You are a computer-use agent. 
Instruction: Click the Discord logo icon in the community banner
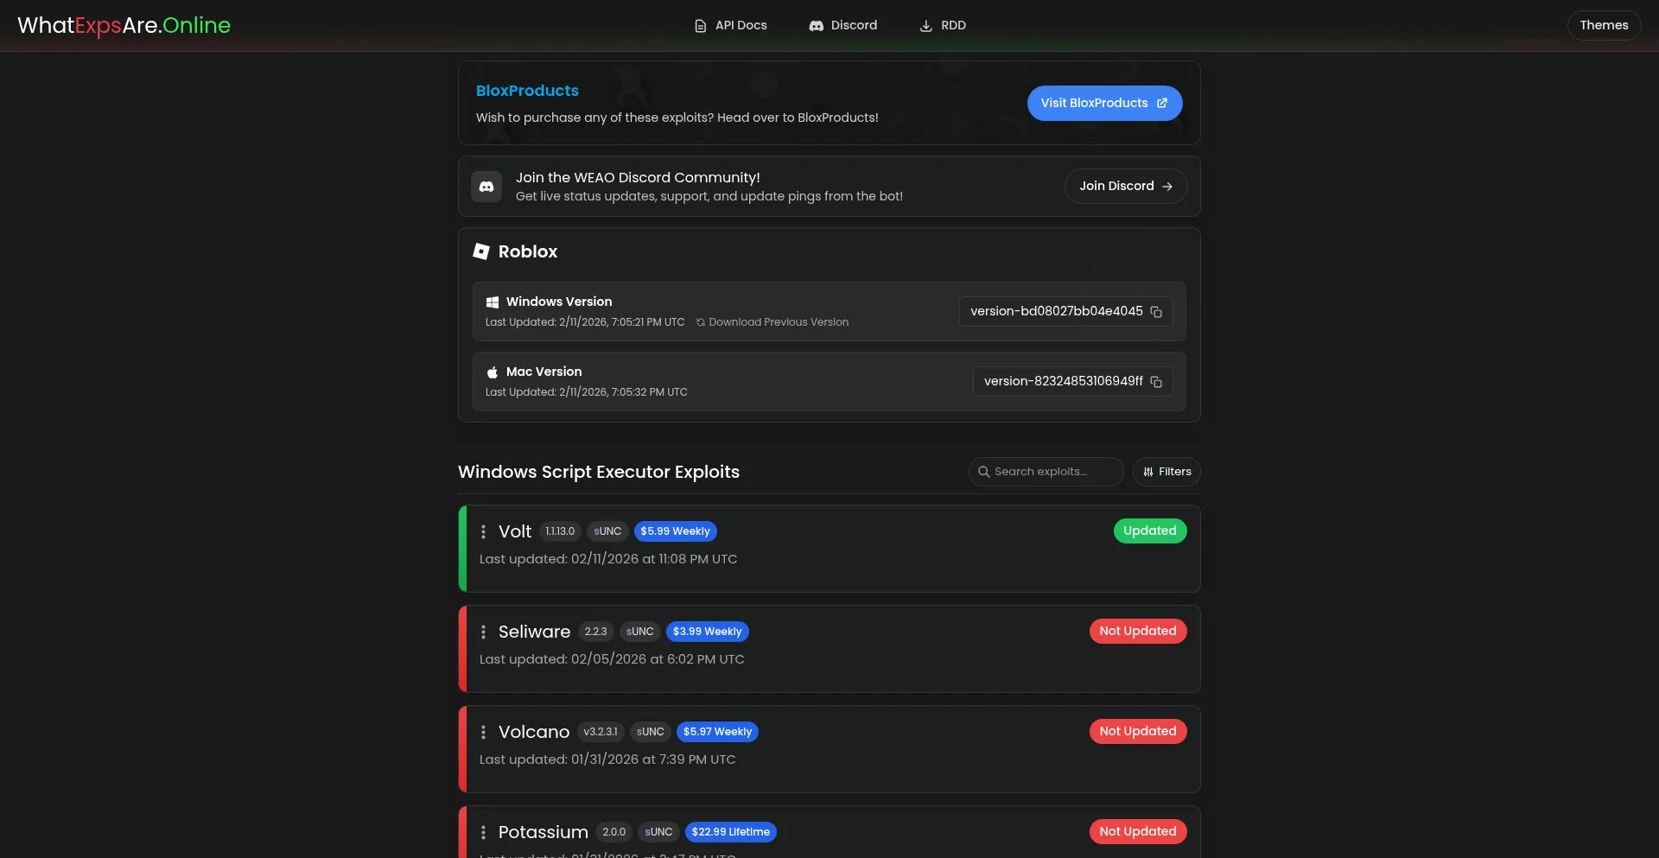pyautogui.click(x=486, y=187)
